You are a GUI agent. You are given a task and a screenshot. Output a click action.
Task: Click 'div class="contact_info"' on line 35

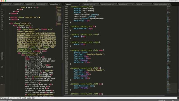tap(30, 53)
